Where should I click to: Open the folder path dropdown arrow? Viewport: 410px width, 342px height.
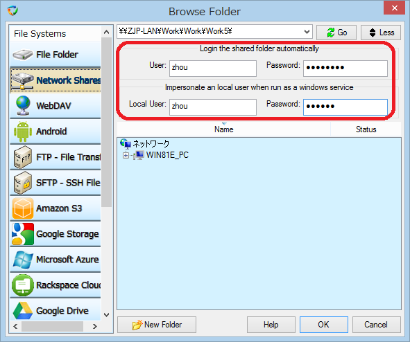point(307,32)
